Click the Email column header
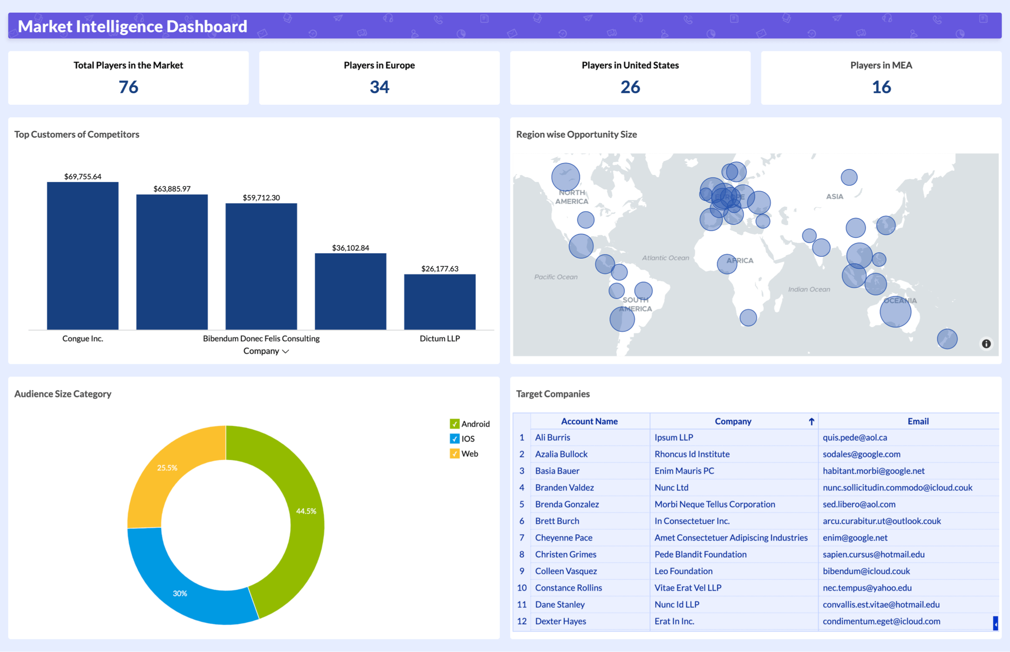 pos(918,421)
